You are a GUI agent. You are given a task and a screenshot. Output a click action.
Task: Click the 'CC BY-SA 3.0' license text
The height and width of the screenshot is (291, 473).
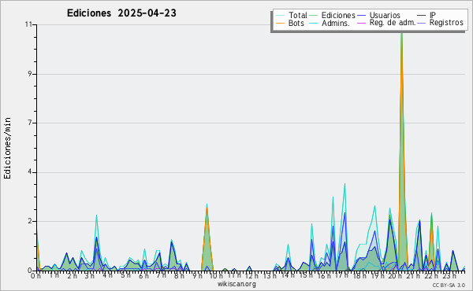[x=449, y=285]
